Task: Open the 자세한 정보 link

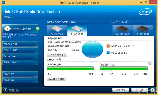Action: (x=14, y=90)
